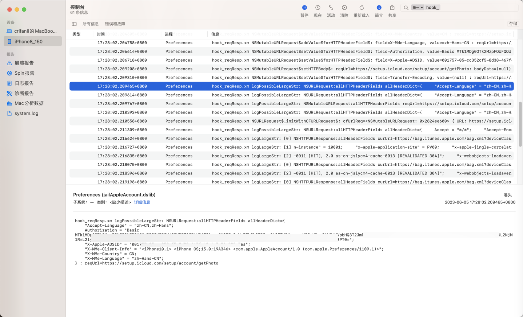Screen dimensions: 523x317
Task: Click the Save (存储) button
Action: (513, 24)
